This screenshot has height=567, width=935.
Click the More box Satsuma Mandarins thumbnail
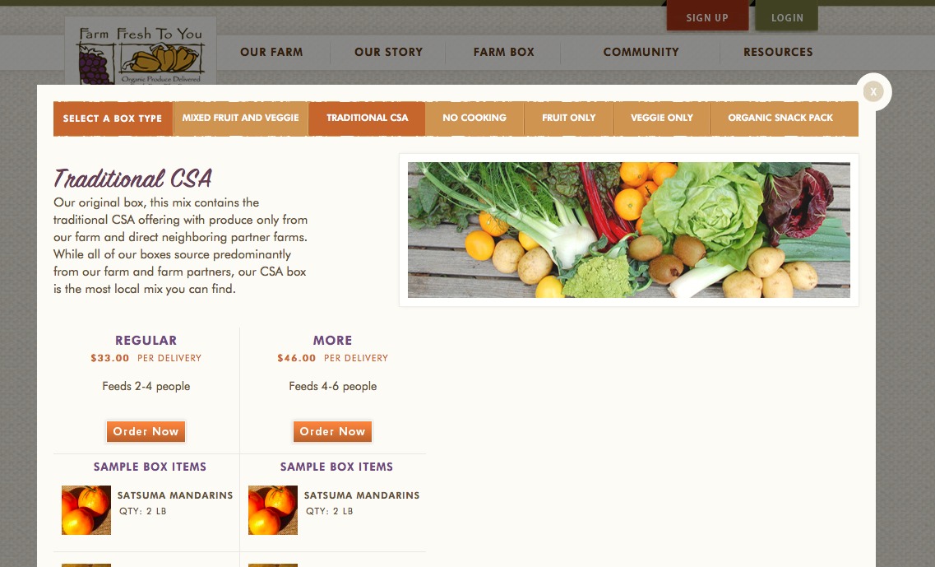tap(273, 509)
